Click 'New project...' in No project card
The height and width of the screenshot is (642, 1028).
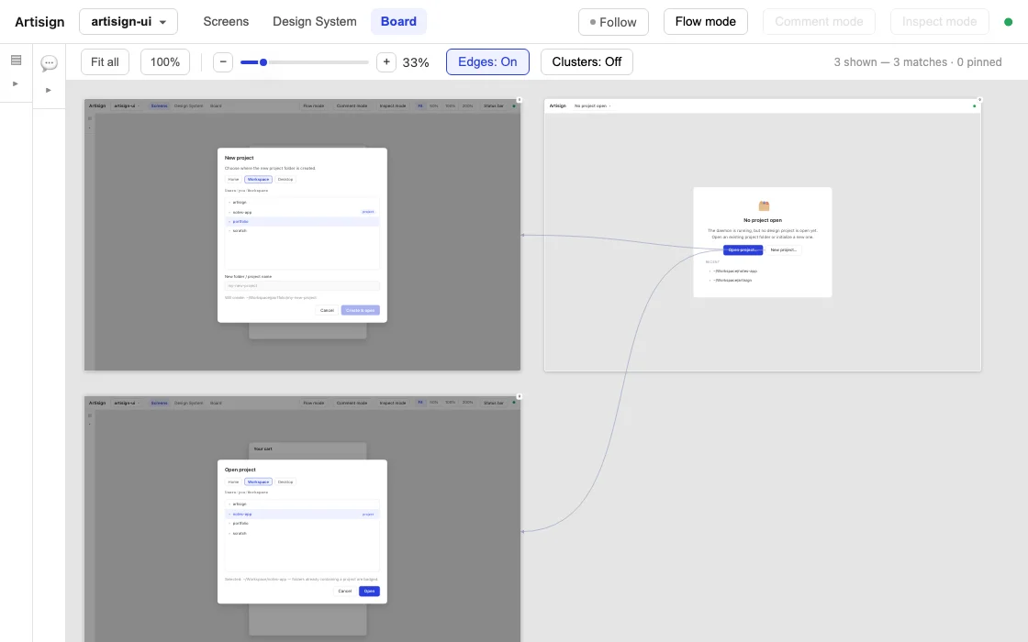(784, 249)
